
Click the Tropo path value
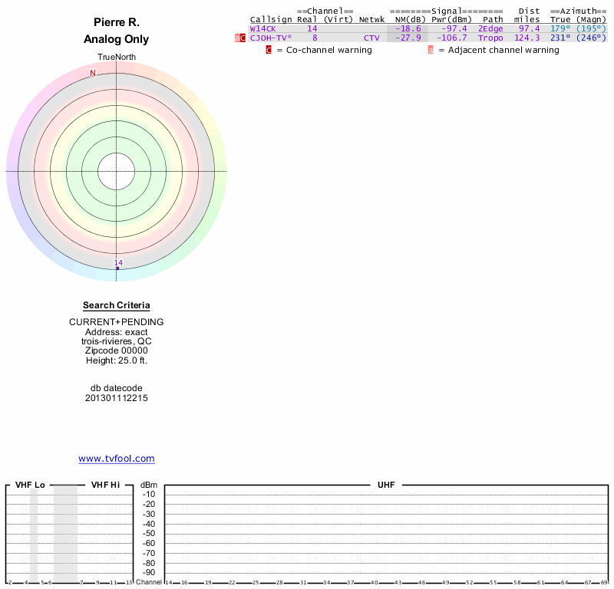click(x=490, y=38)
